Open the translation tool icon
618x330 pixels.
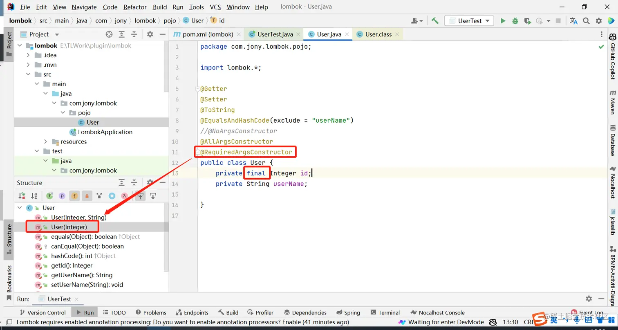[574, 21]
